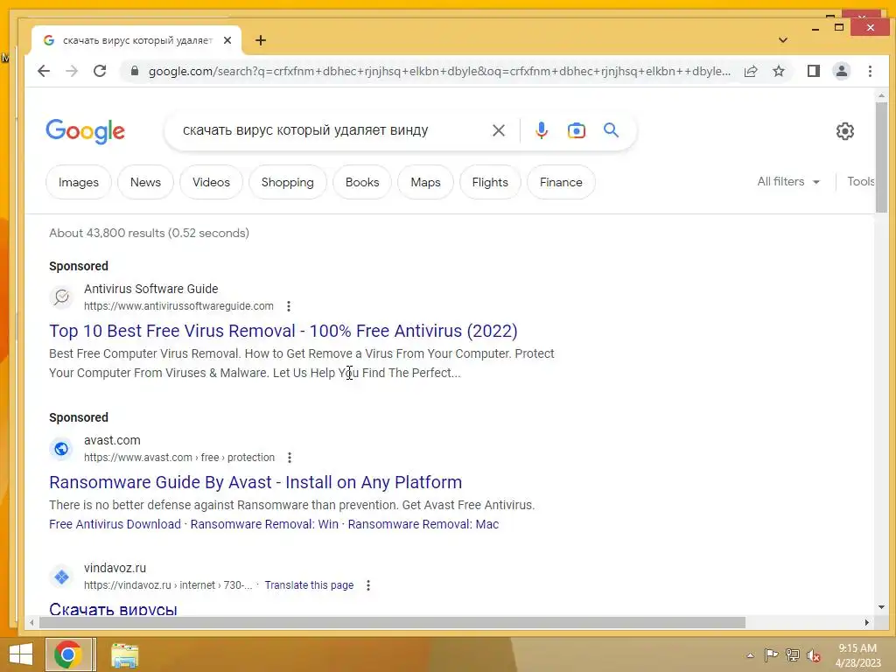Viewport: 896px width, 672px height.
Task: Open Google quick settings gear
Action: (845, 131)
